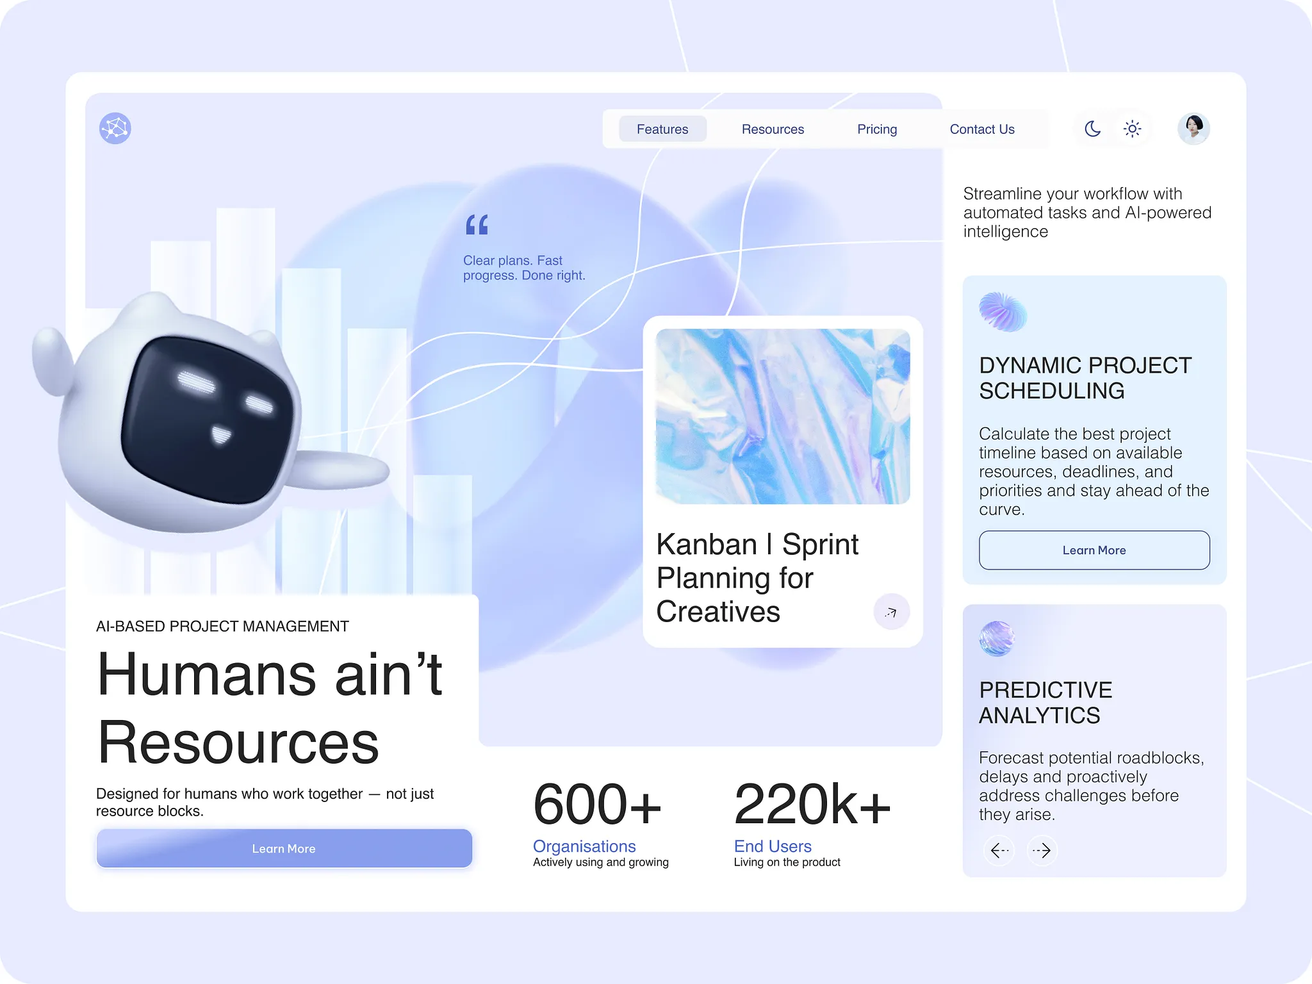
Task: Advance to next slide with the right arrow
Action: [x=1042, y=851]
